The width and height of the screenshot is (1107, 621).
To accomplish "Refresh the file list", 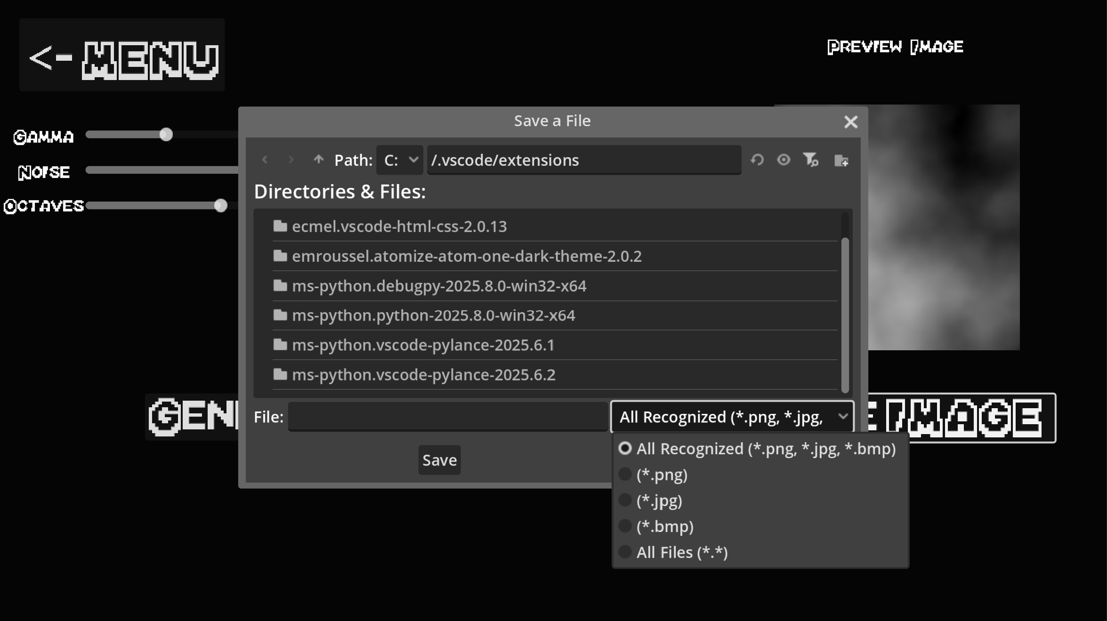I will click(x=757, y=160).
